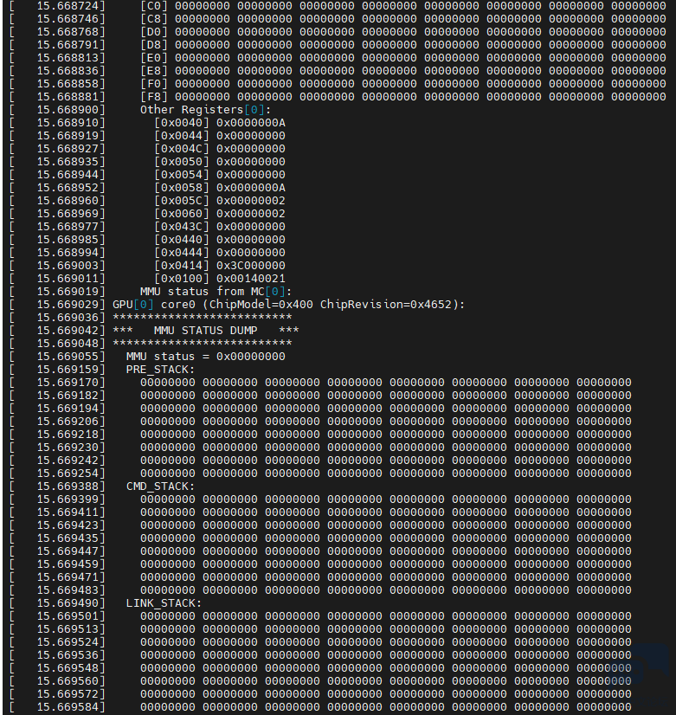The image size is (676, 715).
Task: Click register address [0x0100]
Action: (x=182, y=279)
